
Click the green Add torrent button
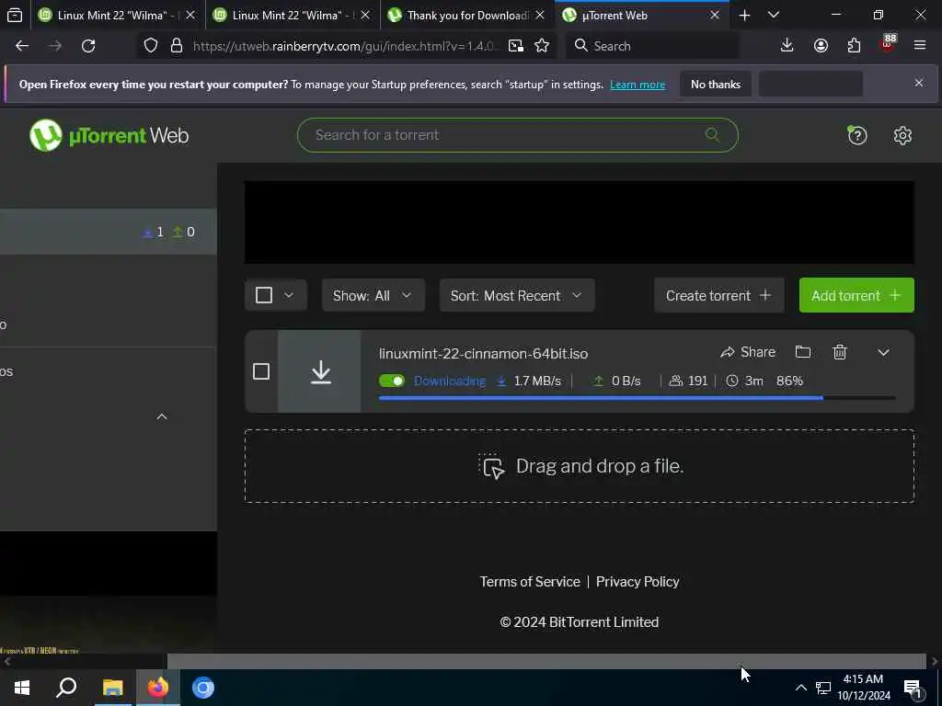(x=856, y=295)
